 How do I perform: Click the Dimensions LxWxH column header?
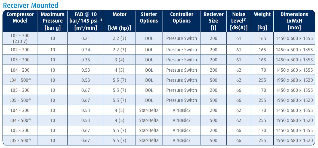[x=294, y=21]
